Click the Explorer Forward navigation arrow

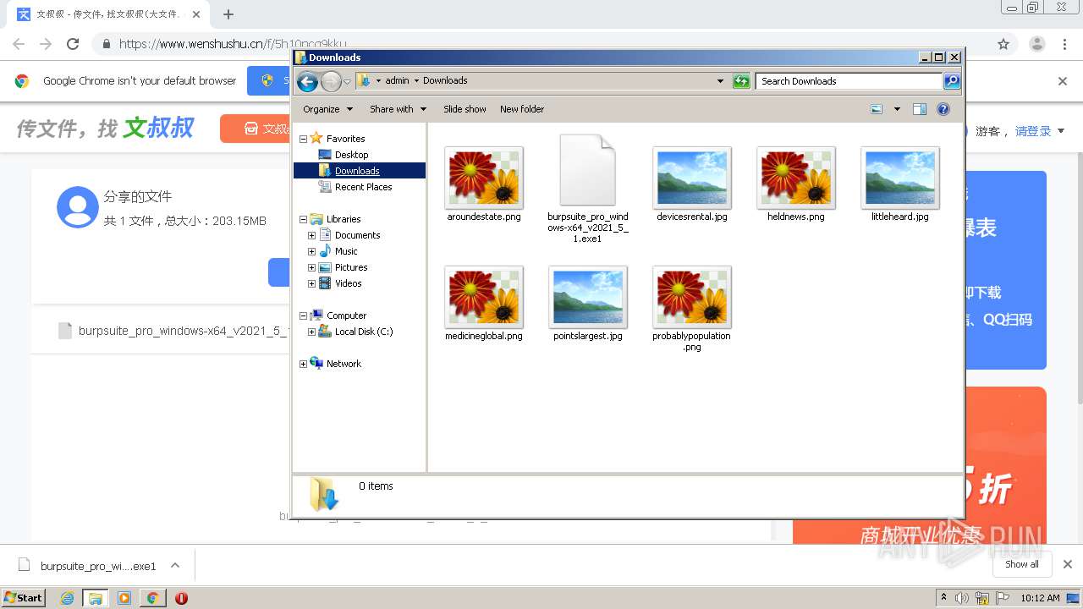331,81
